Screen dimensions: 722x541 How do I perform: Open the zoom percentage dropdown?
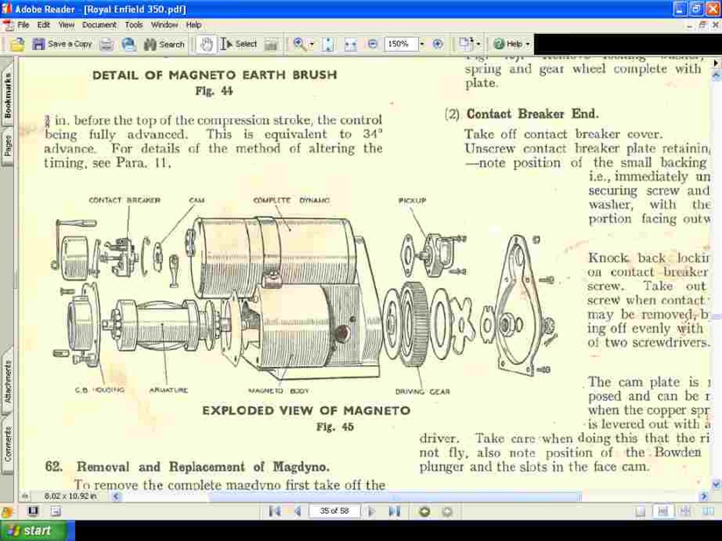422,44
